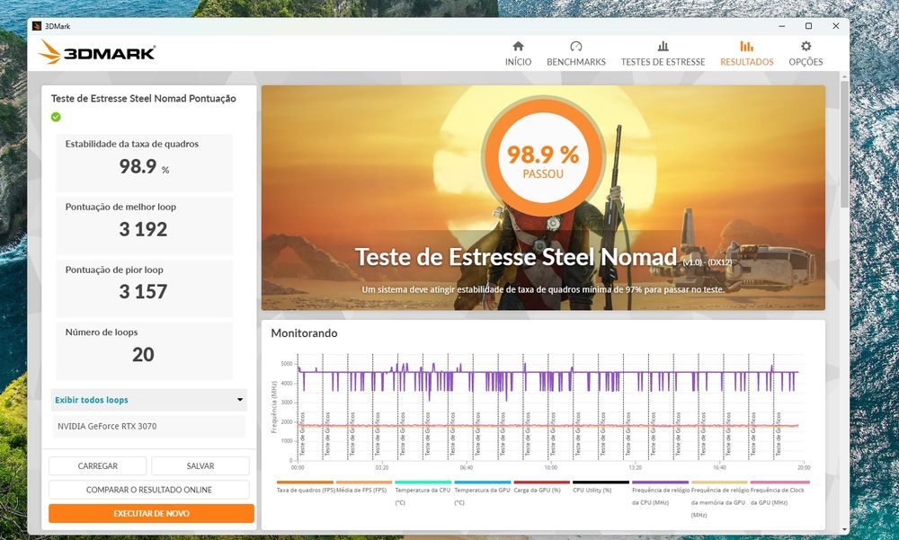Click the Monitorando section heading
This screenshot has height=540, width=899.
pos(304,333)
